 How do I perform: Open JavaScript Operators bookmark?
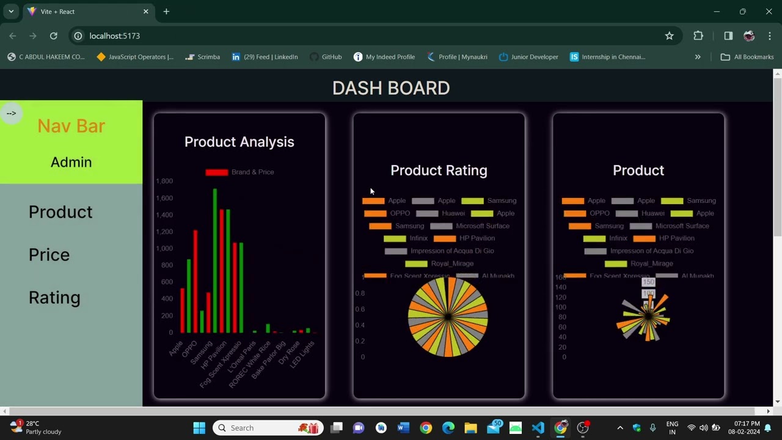[135, 57]
